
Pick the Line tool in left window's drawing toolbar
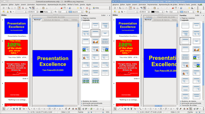8,109
